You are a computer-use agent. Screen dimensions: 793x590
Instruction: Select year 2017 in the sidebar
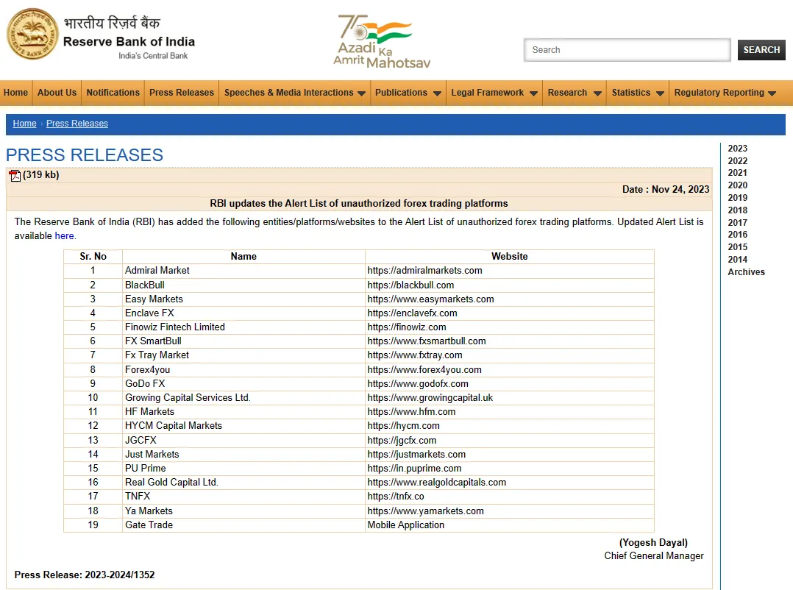[x=737, y=222]
